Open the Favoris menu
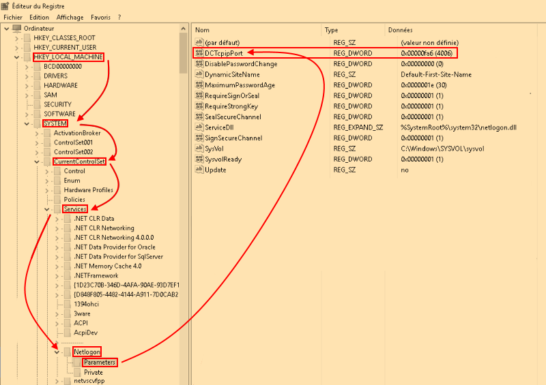546x385 pixels. click(100, 18)
